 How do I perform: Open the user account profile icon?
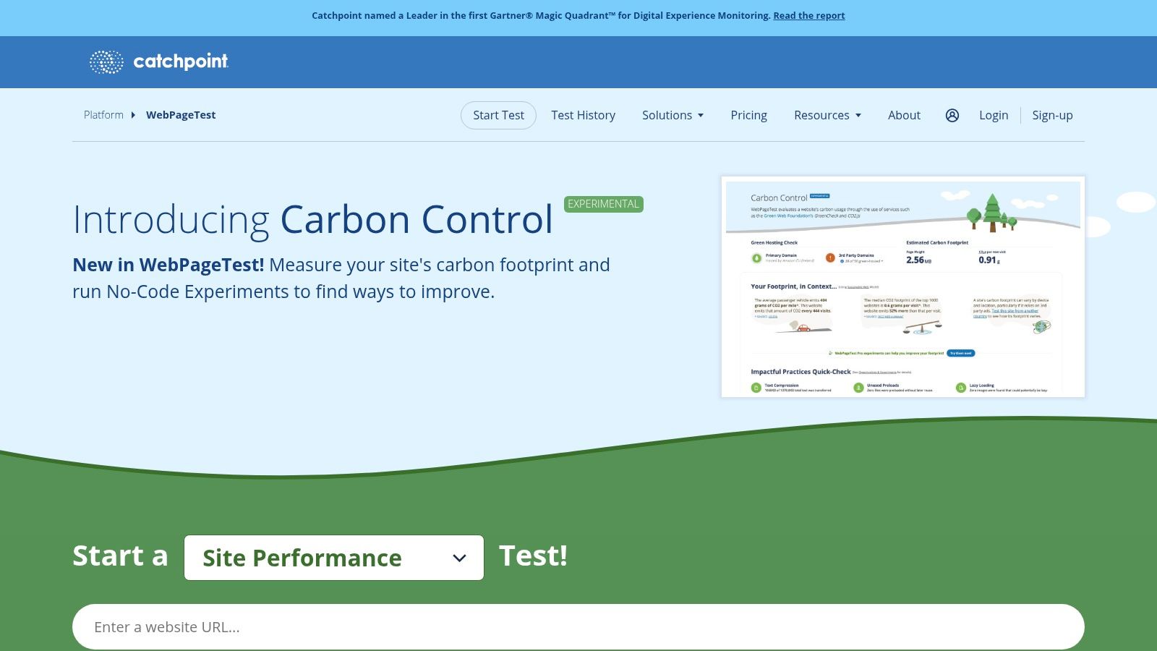953,115
